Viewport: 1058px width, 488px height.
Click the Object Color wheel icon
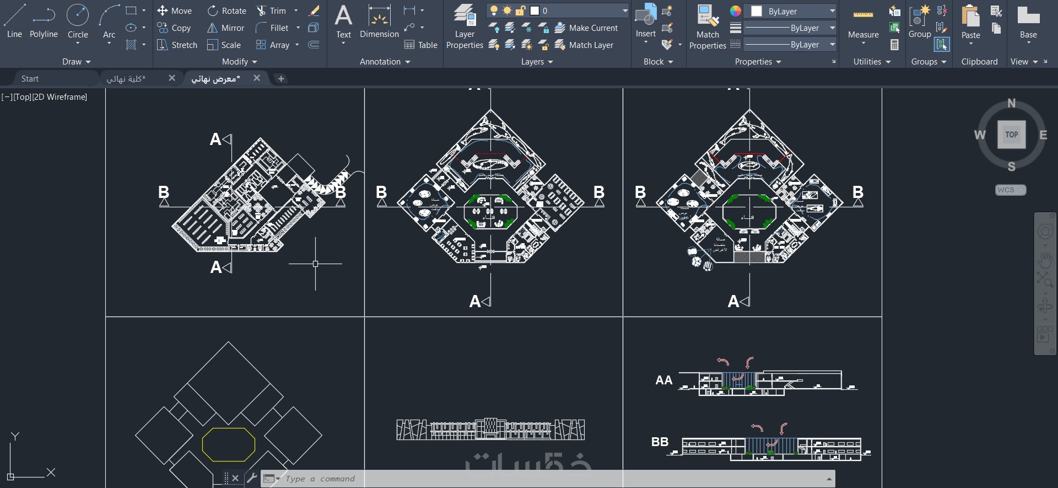736,11
